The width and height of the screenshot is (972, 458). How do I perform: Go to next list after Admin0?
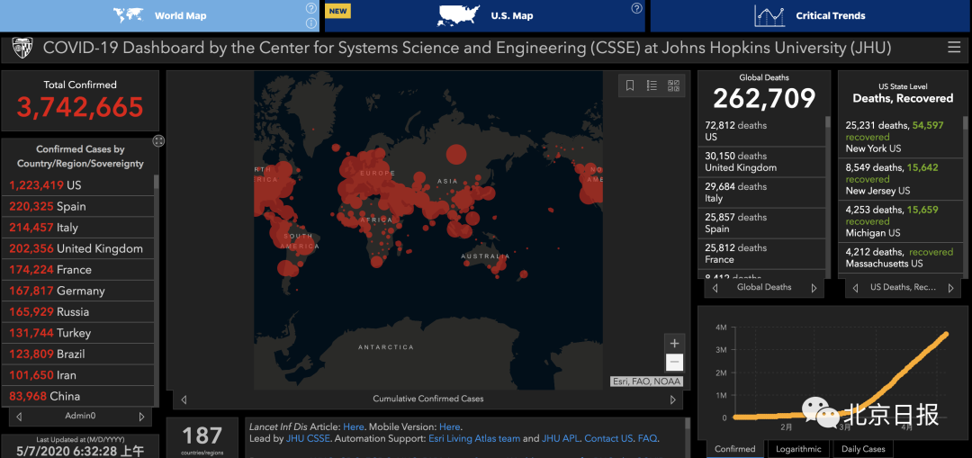point(141,417)
